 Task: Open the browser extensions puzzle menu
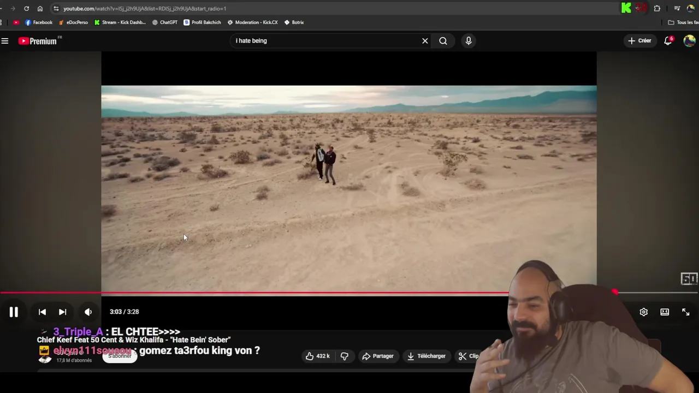pos(657,8)
